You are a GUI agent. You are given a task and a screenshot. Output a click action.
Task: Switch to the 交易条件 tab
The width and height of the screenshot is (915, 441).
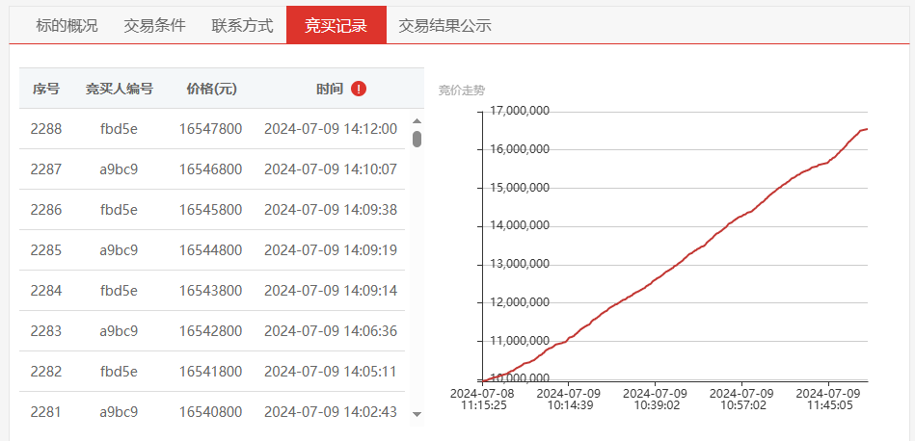pos(154,26)
